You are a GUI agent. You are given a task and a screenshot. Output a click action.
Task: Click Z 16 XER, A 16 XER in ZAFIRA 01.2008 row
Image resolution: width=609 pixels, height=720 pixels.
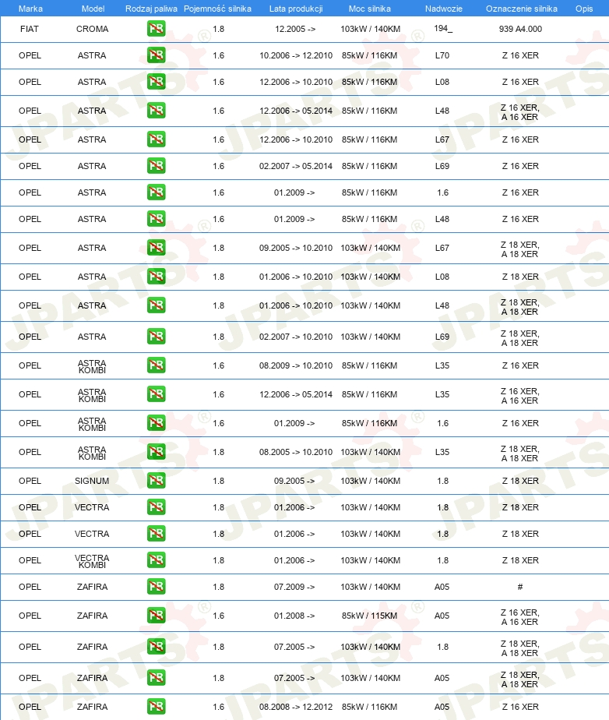point(520,617)
